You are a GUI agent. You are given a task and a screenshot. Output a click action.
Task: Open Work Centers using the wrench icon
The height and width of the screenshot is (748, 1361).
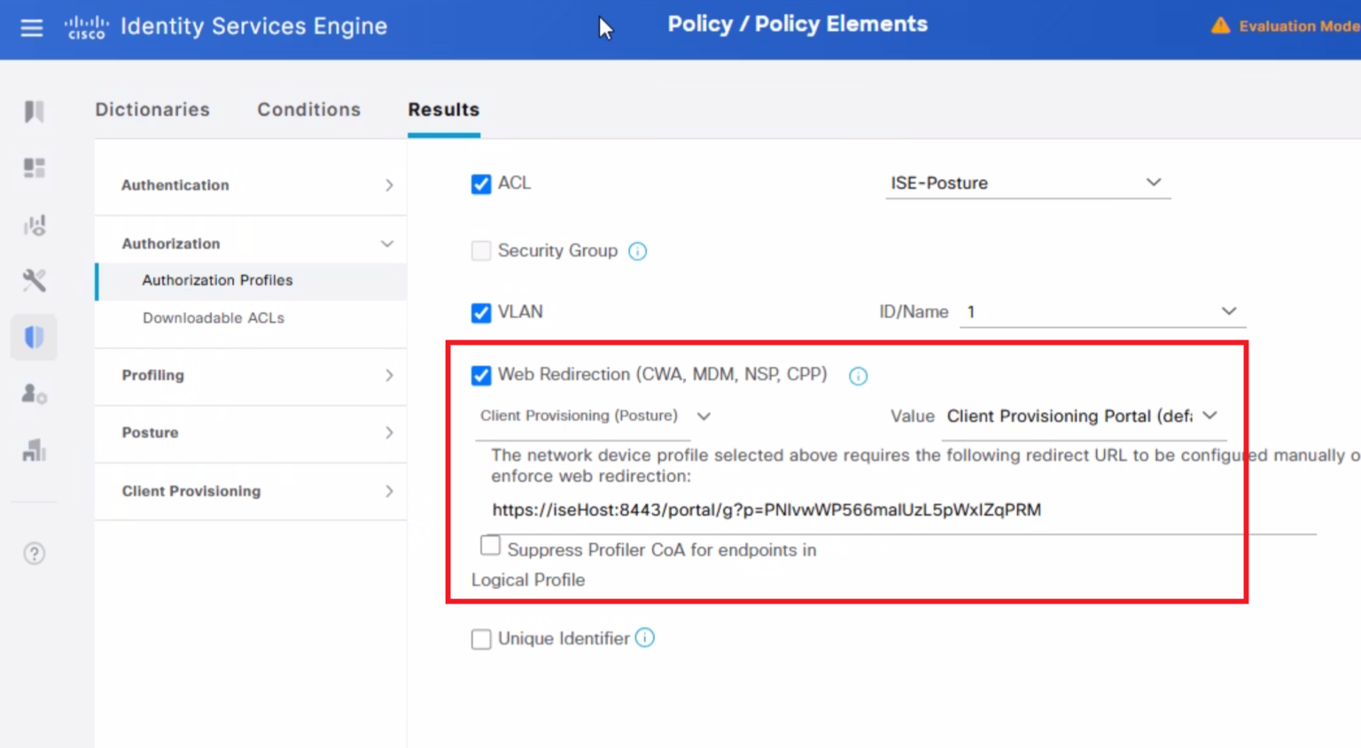pos(34,280)
